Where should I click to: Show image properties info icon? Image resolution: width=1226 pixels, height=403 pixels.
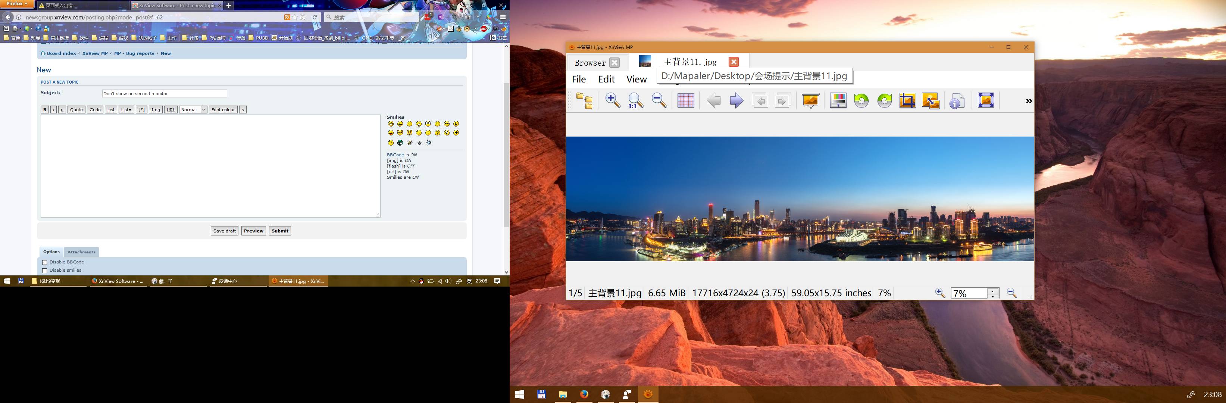point(957,101)
